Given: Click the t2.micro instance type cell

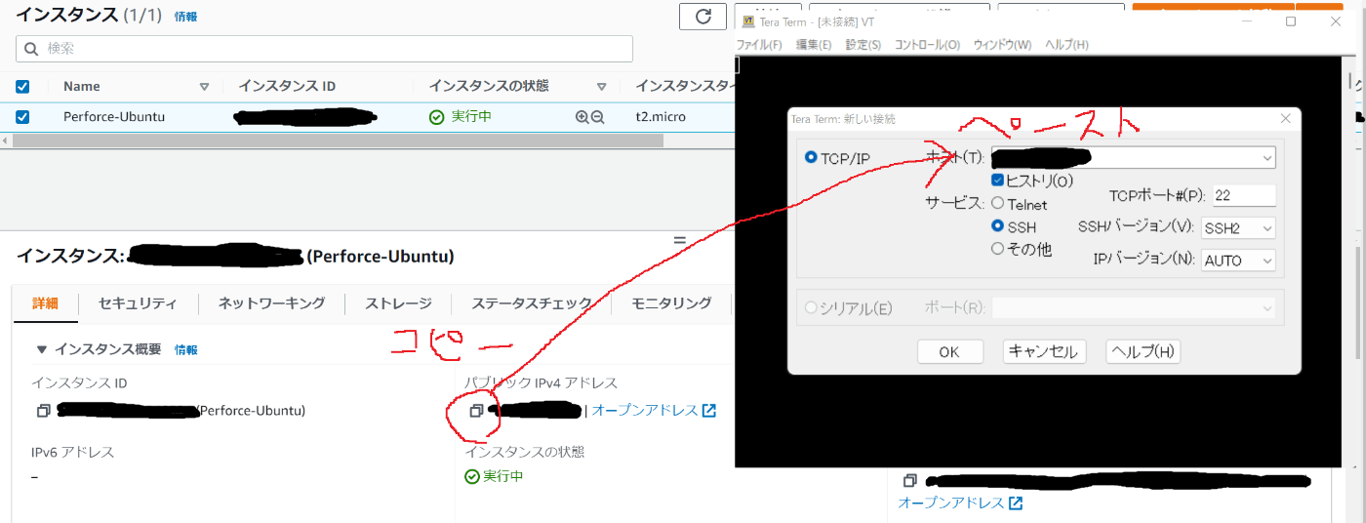Looking at the screenshot, I should click(x=661, y=117).
